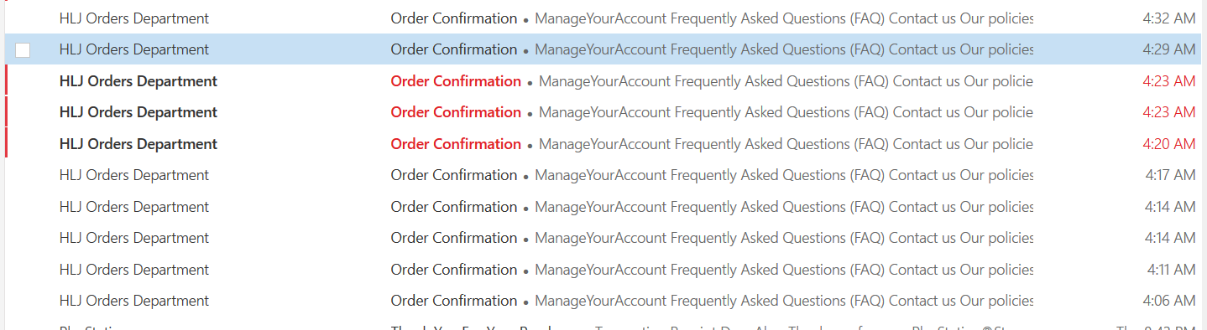Viewport: 1207px width, 330px height.
Task: Click the 4:32 AM timestamp
Action: [1168, 18]
